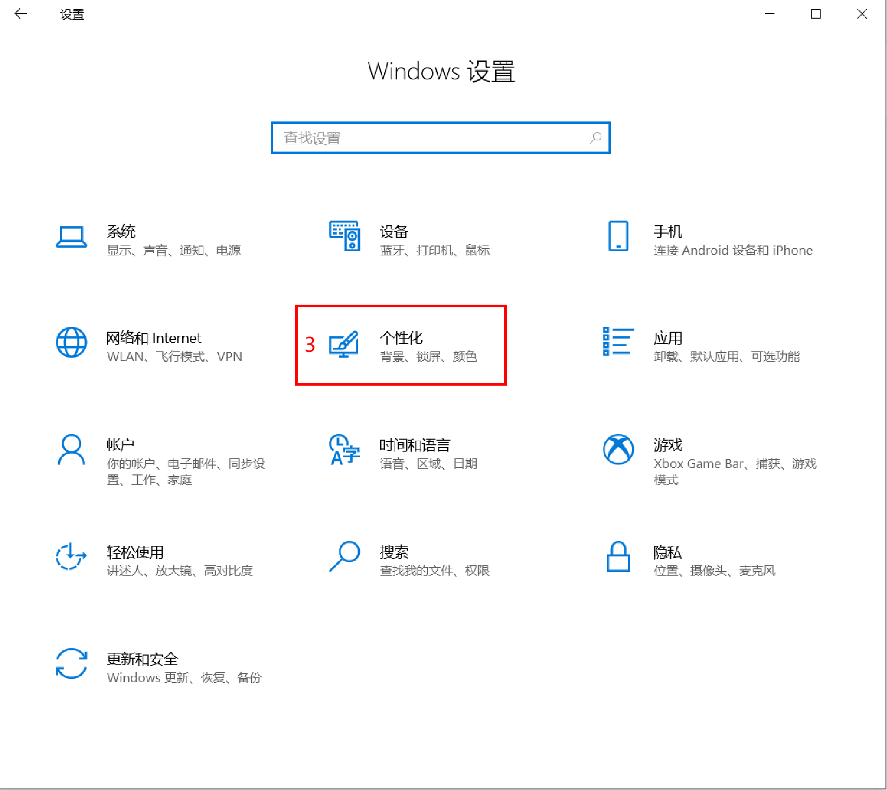Click the Phone (手机) icon

point(618,236)
